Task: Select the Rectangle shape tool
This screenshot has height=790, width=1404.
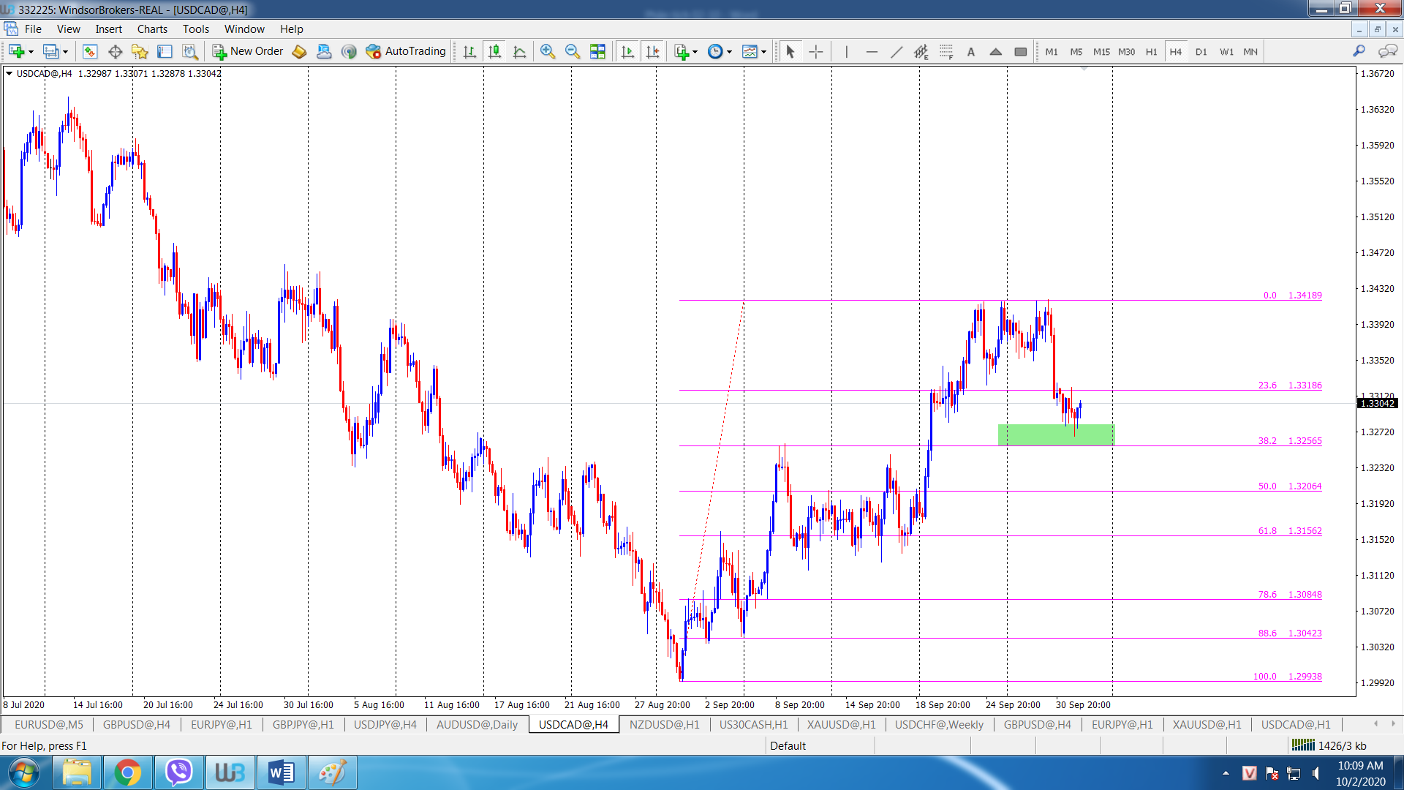Action: pos(1021,51)
